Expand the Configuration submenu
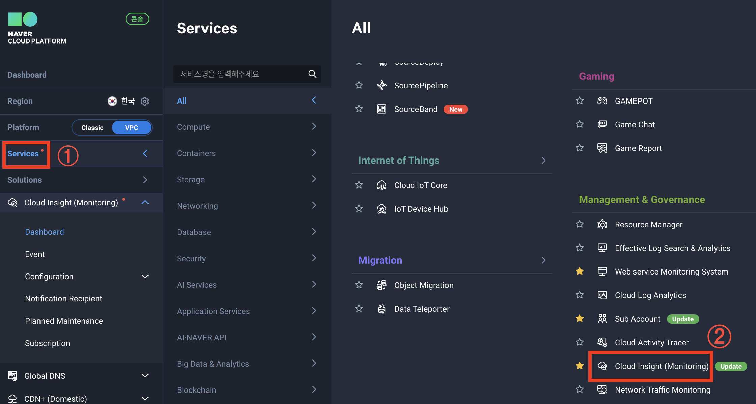The image size is (756, 404). pos(145,277)
